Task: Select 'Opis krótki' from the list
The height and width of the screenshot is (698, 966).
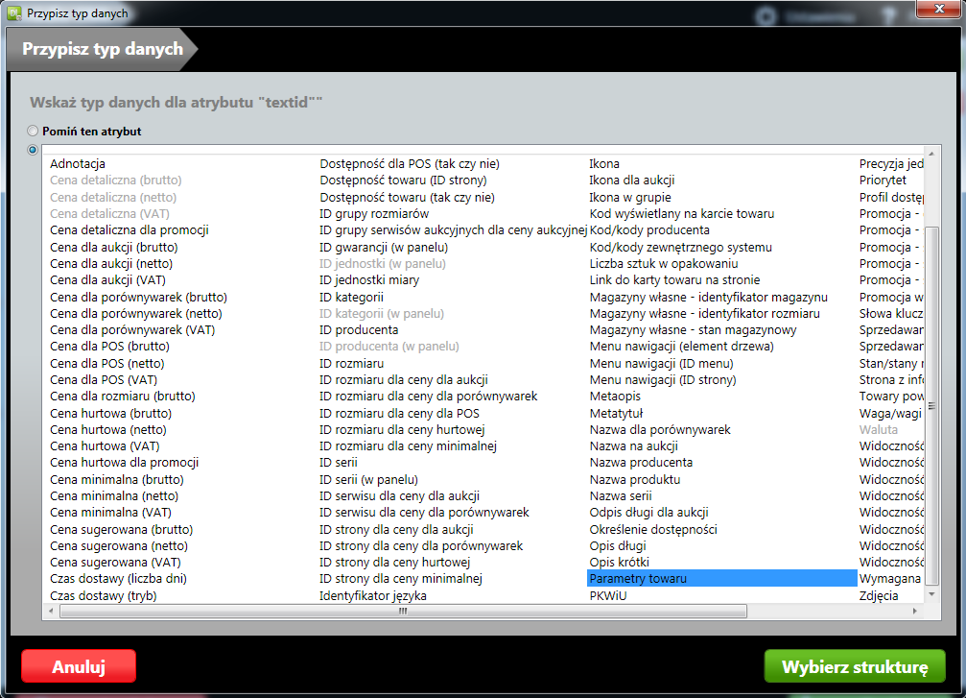Action: (619, 562)
